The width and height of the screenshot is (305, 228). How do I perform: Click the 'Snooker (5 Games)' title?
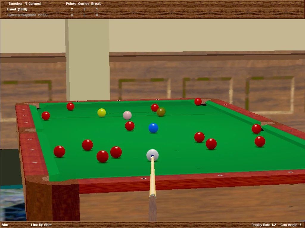pos(25,4)
